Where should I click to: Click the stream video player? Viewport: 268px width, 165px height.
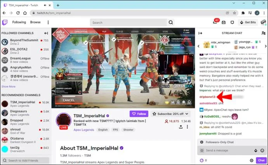(x=123, y=68)
